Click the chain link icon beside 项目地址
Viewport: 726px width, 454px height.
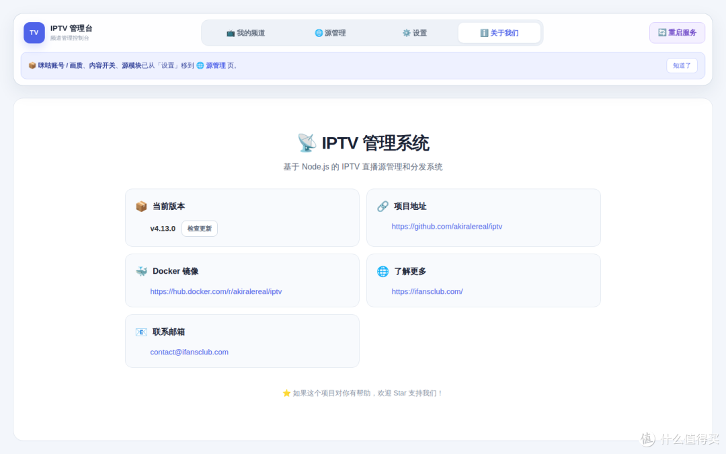382,206
